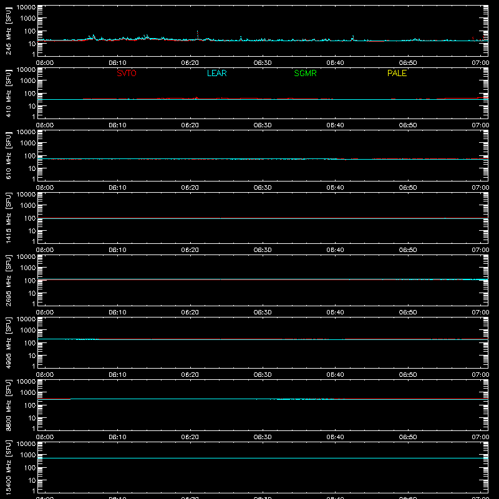Select the 8800 MHz [SFU] axis title
Viewport: 499px width, 499px height.
pyautogui.click(x=8, y=405)
